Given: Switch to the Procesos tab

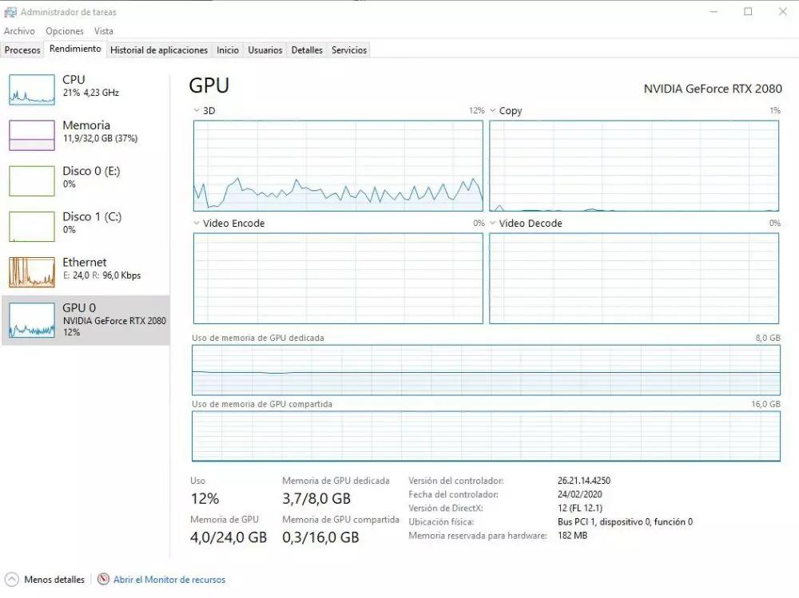Looking at the screenshot, I should coord(22,50).
